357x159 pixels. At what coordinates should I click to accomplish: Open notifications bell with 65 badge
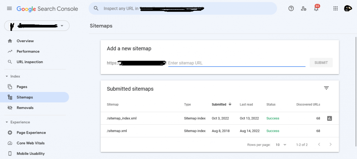tap(316, 8)
